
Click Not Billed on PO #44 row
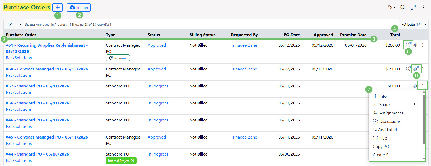point(199,154)
